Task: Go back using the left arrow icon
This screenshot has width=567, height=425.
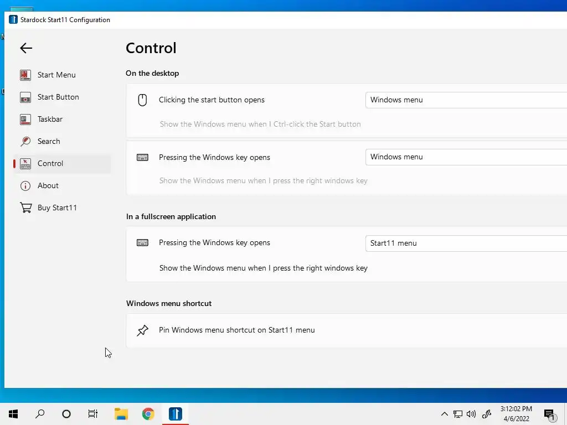Action: [x=26, y=48]
